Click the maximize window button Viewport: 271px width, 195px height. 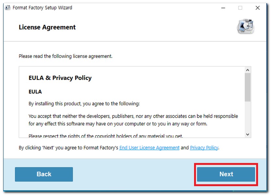click(240, 8)
